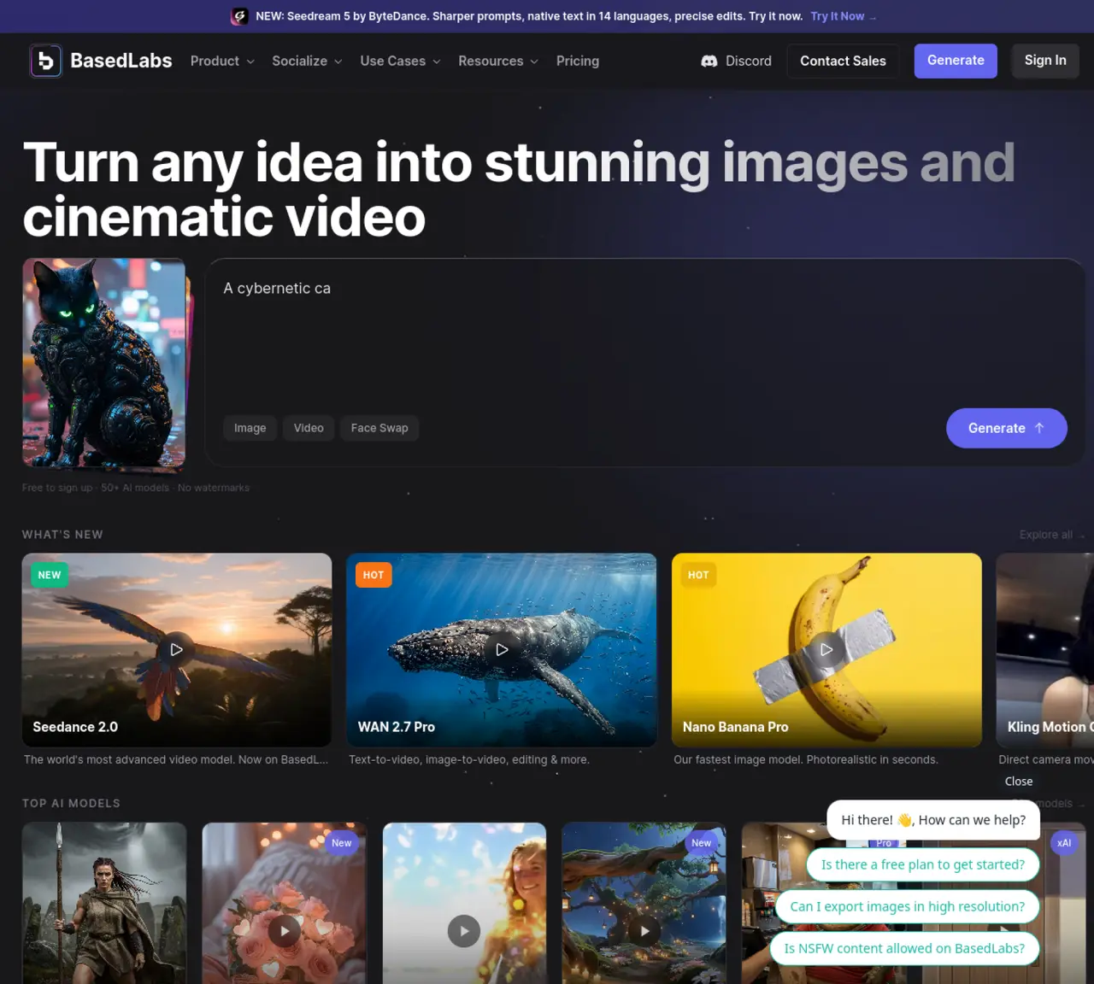Ask about exporting high resolution images

[907, 906]
